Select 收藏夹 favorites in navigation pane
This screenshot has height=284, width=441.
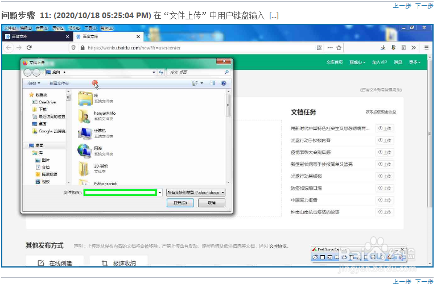click(38, 95)
